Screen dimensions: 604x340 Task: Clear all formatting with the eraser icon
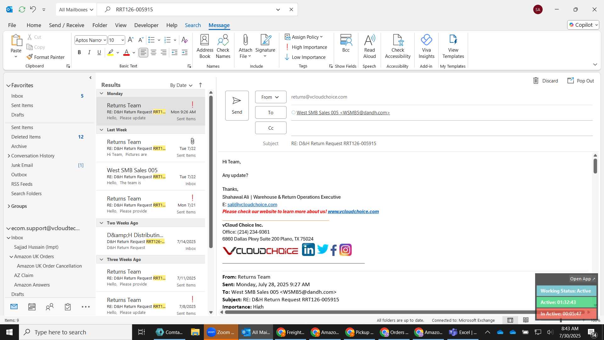pyautogui.click(x=185, y=40)
